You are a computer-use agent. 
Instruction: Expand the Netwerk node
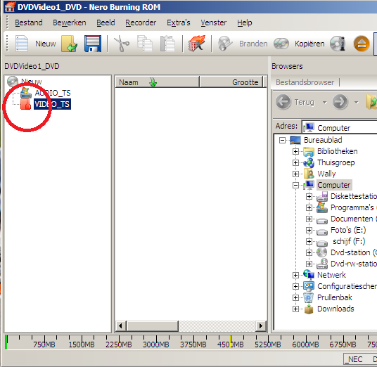tap(295, 275)
